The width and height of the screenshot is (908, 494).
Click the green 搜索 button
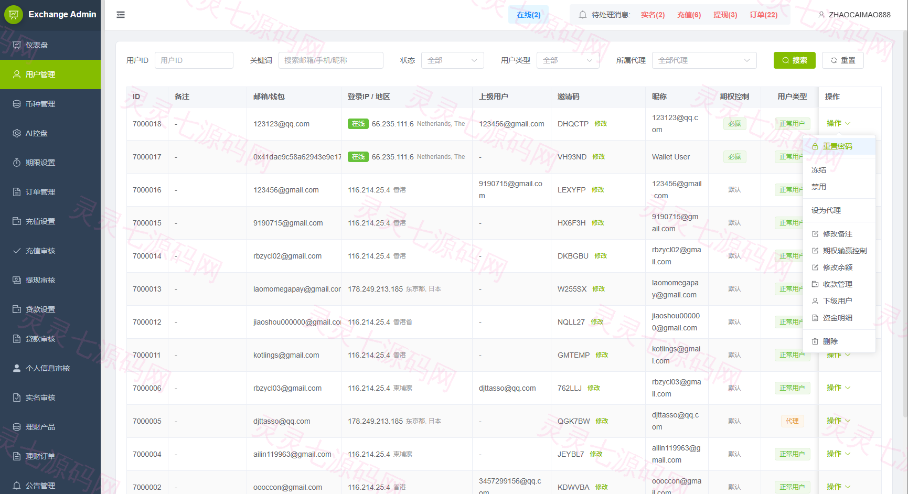point(795,60)
